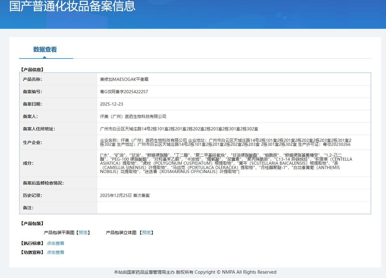
Task: Select the footer copyright NMPA text
Action: pyautogui.click(x=195, y=272)
